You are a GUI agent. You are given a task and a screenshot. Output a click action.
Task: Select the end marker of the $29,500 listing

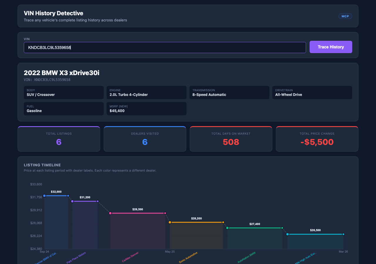[165, 213]
